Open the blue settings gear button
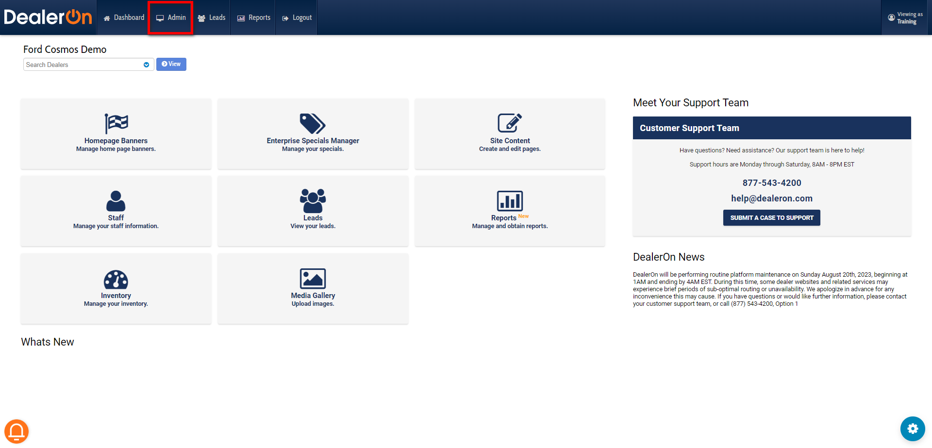Viewport: 932px width, 448px height. pos(913,429)
